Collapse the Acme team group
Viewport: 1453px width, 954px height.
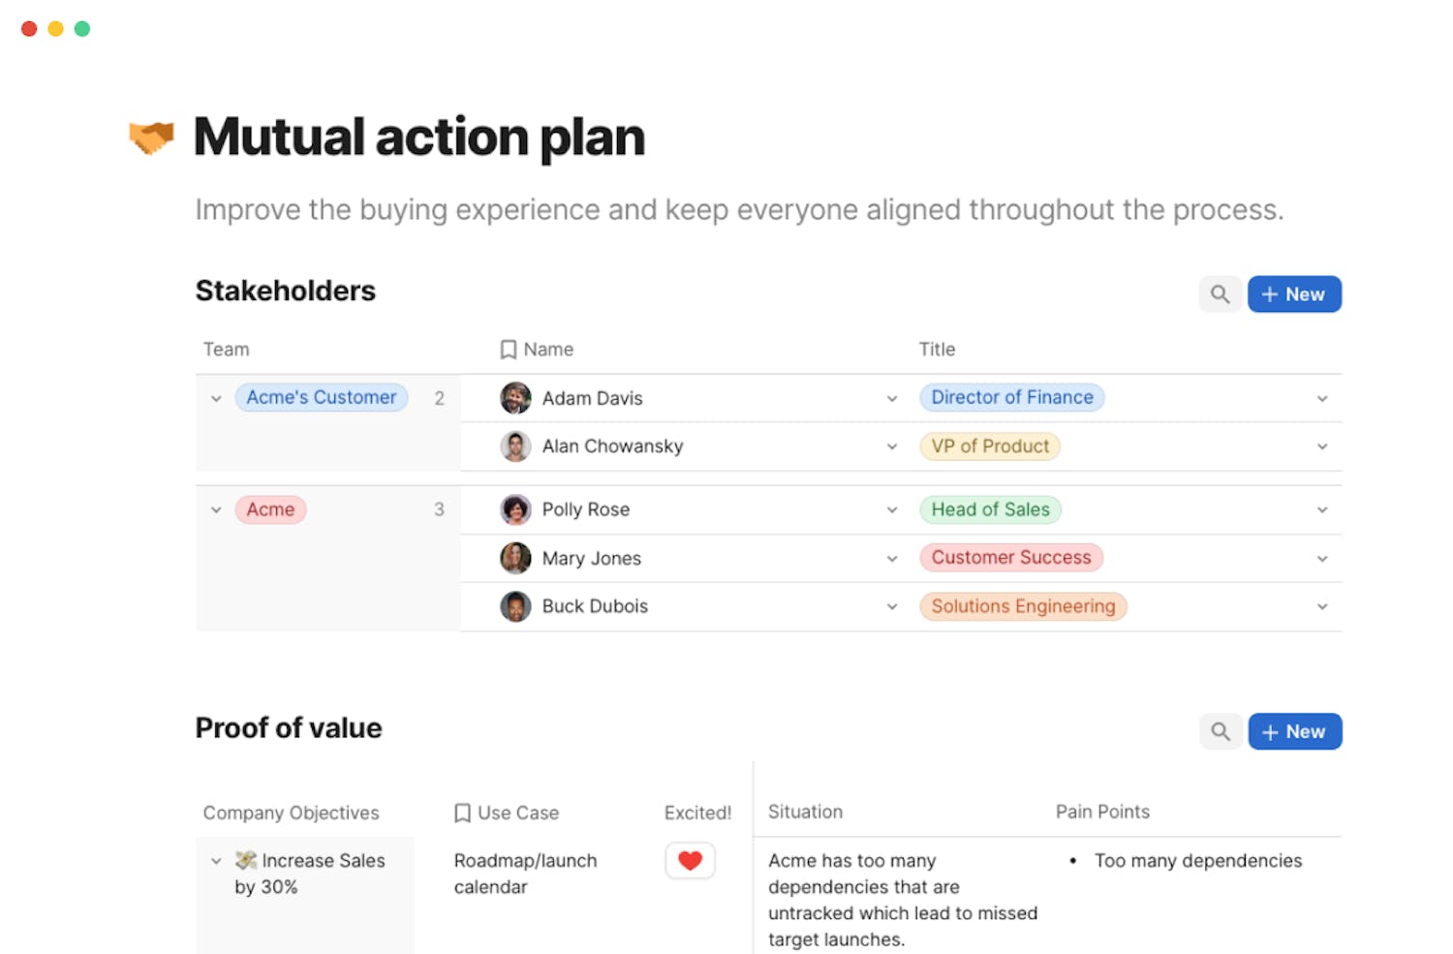pyautogui.click(x=216, y=509)
